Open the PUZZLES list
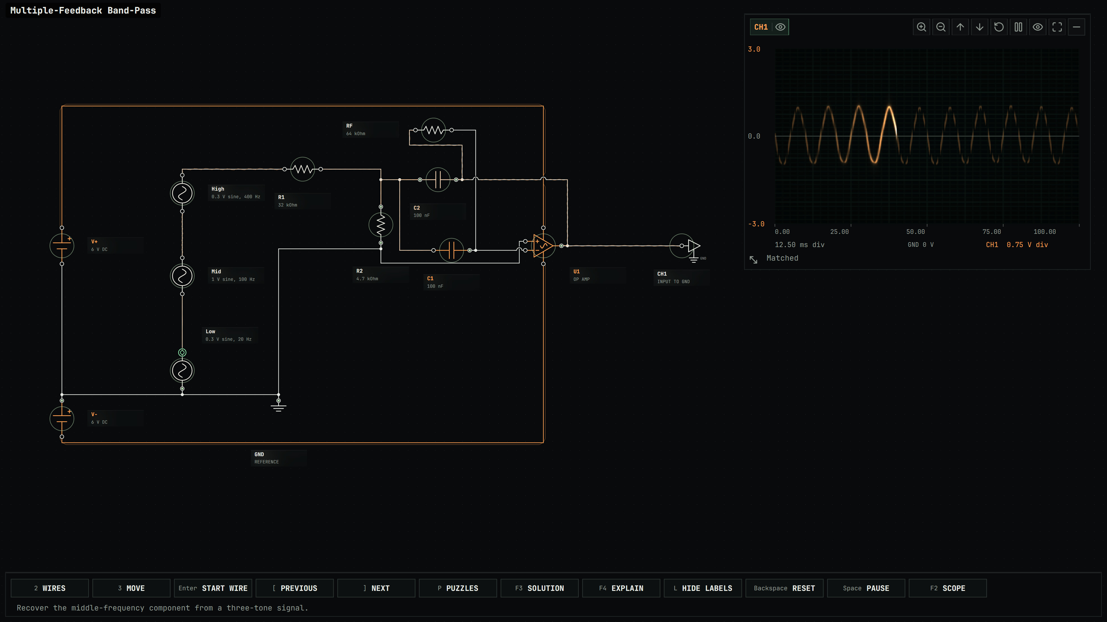 [458, 588]
